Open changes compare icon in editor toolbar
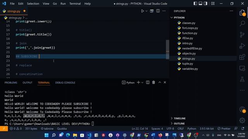 click(x=152, y=11)
